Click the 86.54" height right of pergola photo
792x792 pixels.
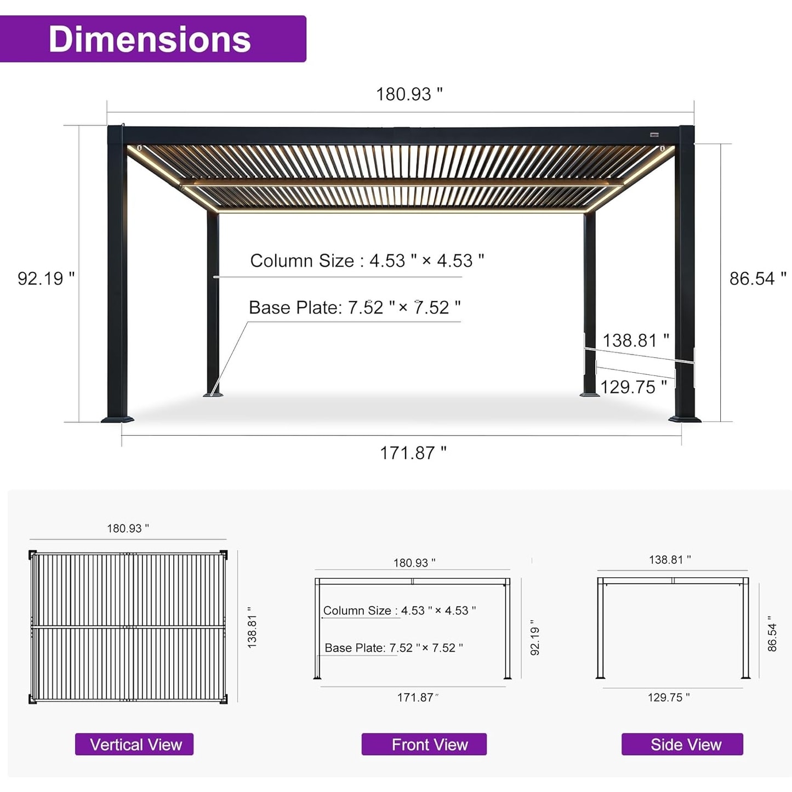(757, 278)
